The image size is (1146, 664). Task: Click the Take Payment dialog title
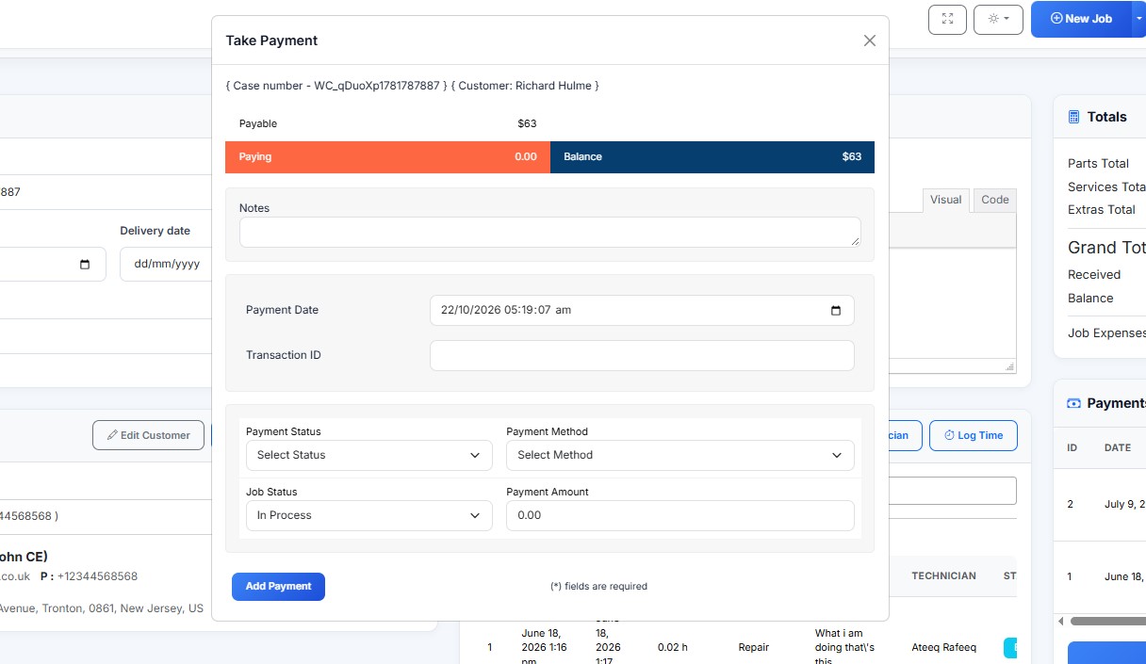271,40
